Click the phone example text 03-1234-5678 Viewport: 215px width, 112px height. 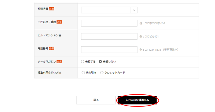154,50
